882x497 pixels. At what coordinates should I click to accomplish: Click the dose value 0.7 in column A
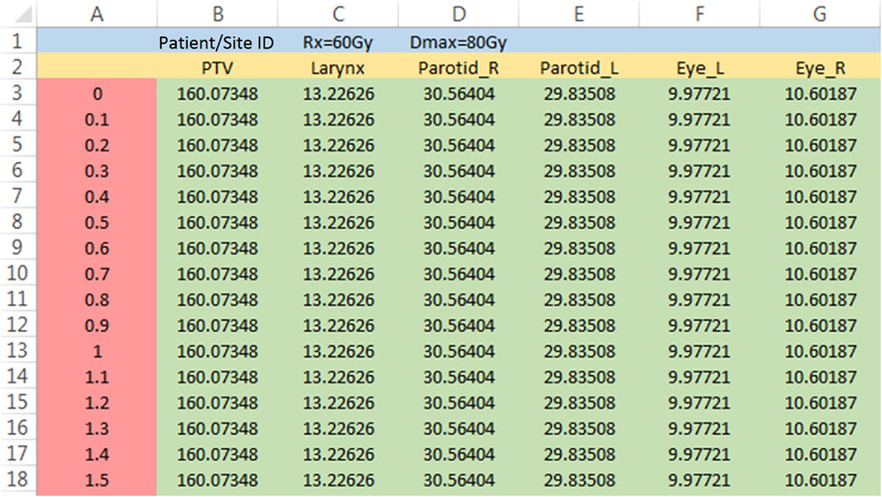[97, 274]
